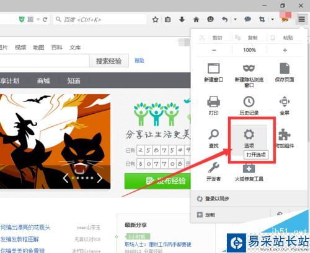Open the 文库 navigation link
This screenshot has width=310, height=253.
(x=75, y=48)
